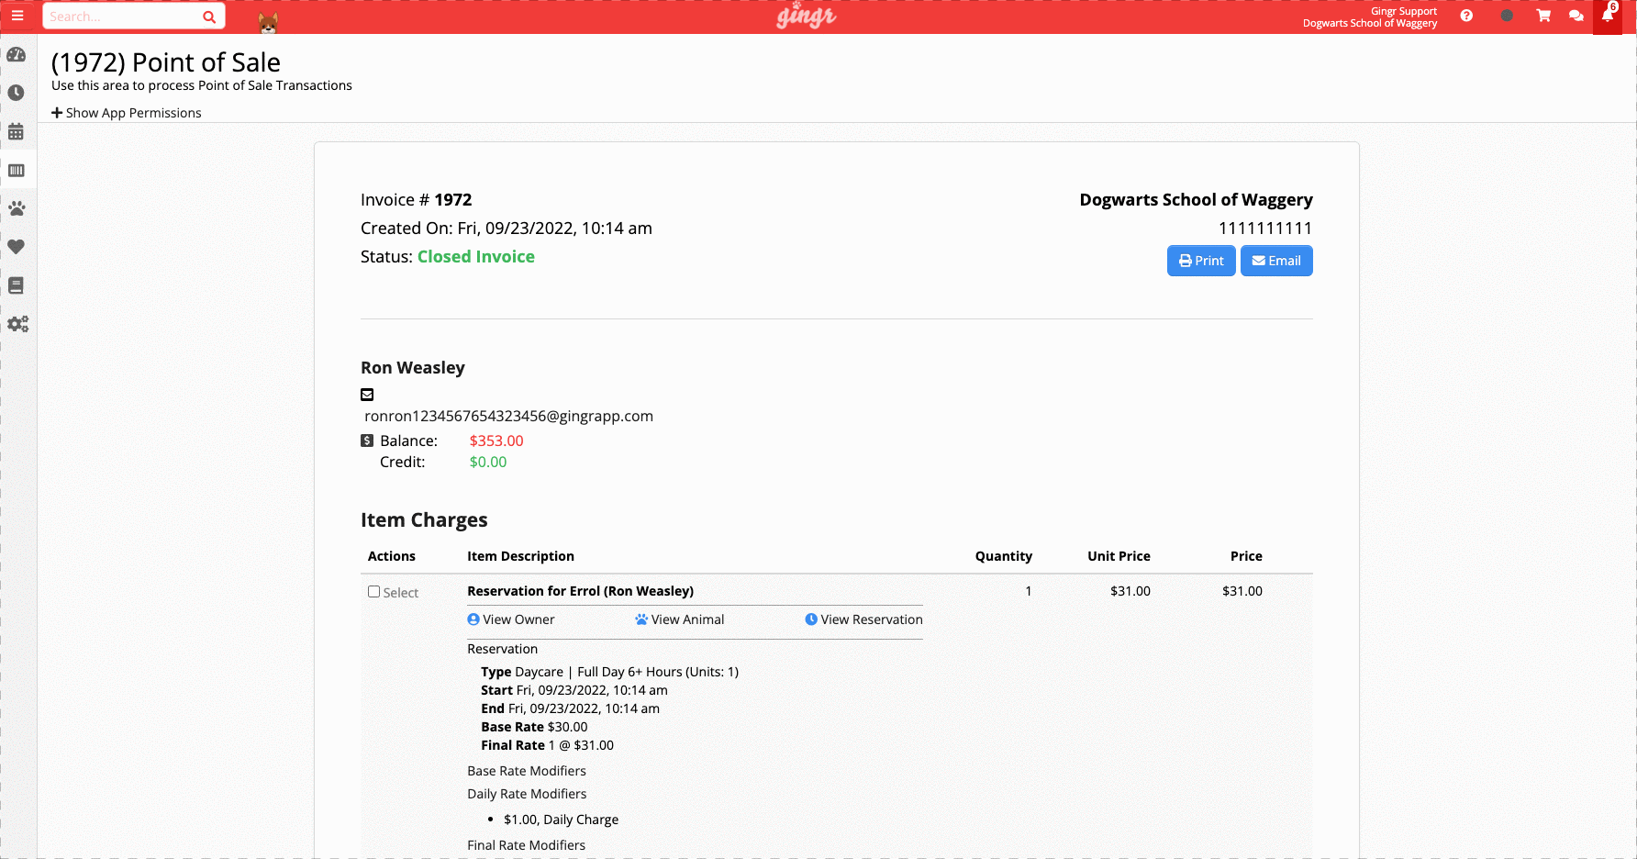Expand Show App Permissions
This screenshot has height=859, width=1637.
[x=127, y=113]
